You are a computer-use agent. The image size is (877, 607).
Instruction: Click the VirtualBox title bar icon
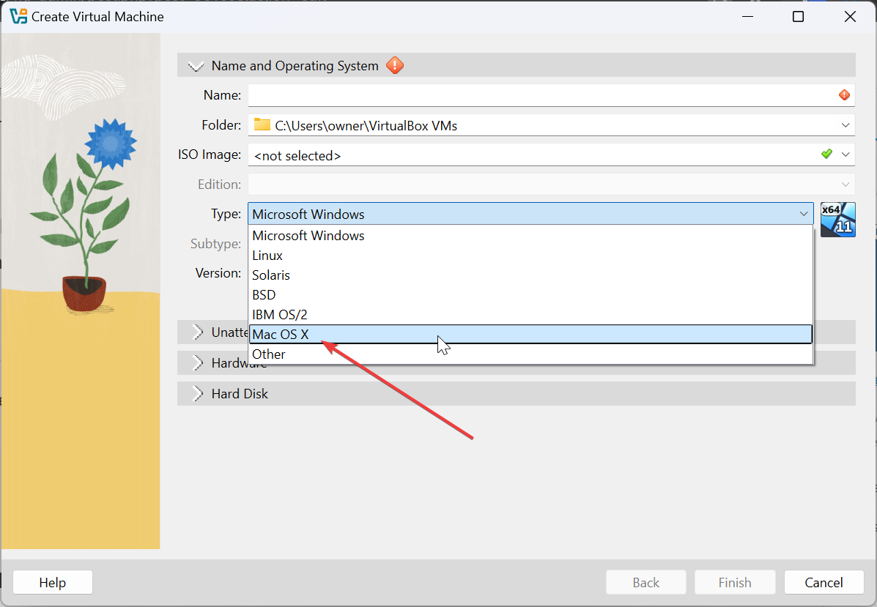(x=18, y=16)
